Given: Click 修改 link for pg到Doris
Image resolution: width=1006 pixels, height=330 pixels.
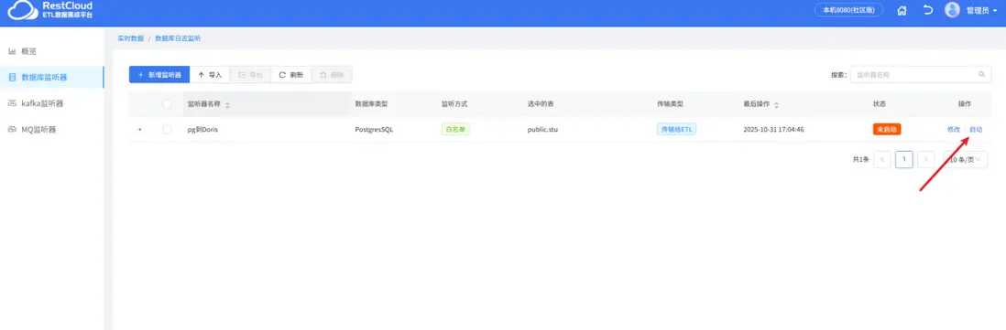Looking at the screenshot, I should (954, 129).
